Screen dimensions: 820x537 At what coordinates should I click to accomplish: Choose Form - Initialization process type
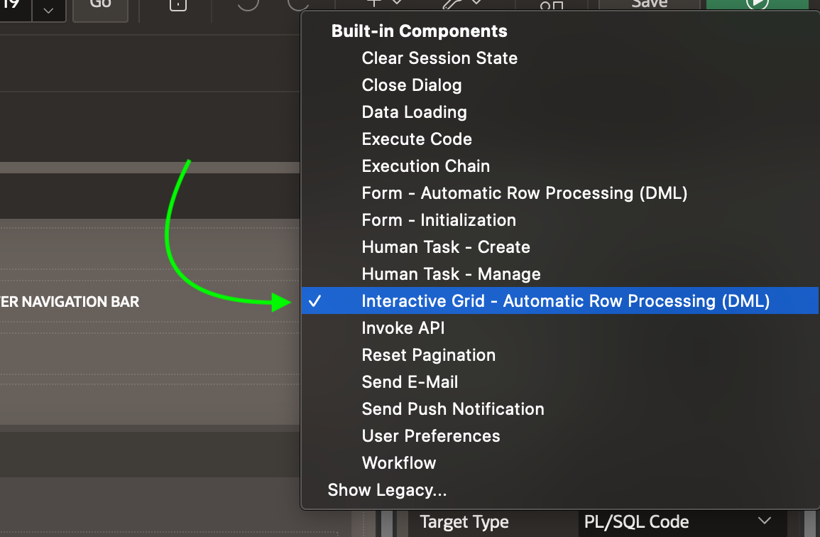pos(439,219)
